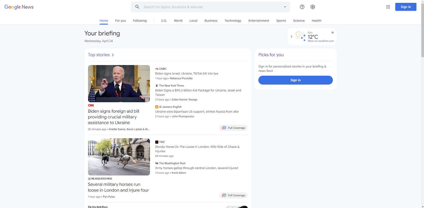424x208 pixels.
Task: Click The New York Times logo at bottom
Action: 98,207
